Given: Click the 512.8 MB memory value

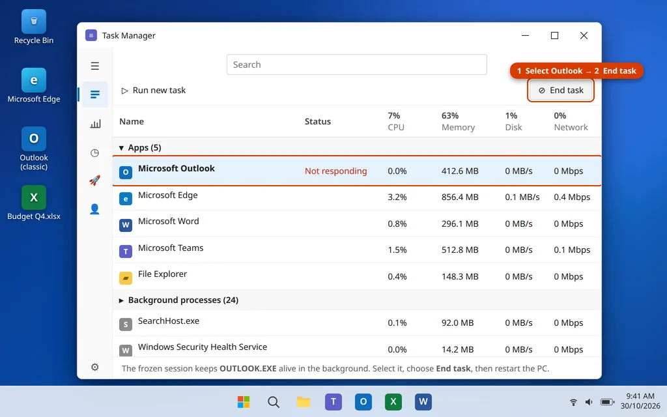Looking at the screenshot, I should [x=460, y=250].
